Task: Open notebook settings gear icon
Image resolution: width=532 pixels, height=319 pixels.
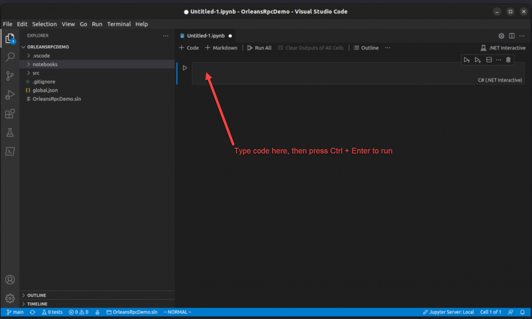Action: tap(501, 36)
